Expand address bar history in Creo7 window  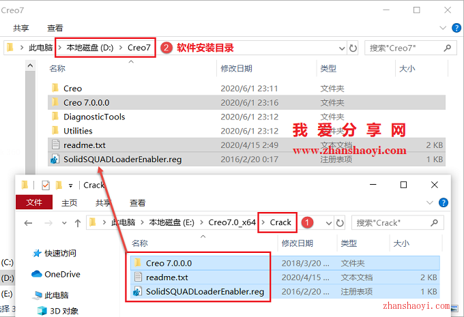pyautogui.click(x=342, y=48)
